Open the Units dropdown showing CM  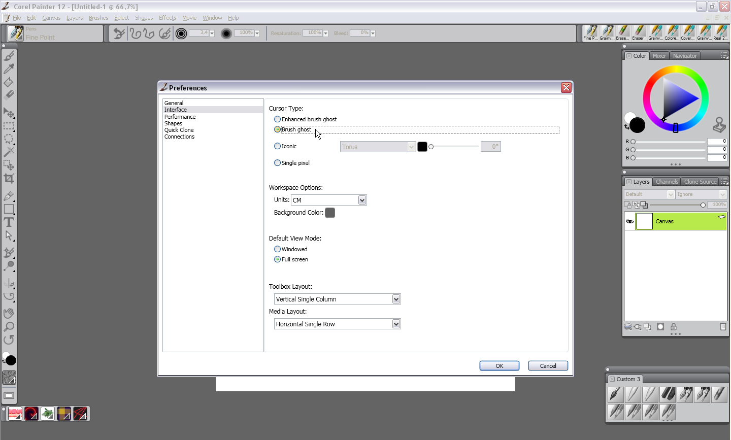click(361, 199)
